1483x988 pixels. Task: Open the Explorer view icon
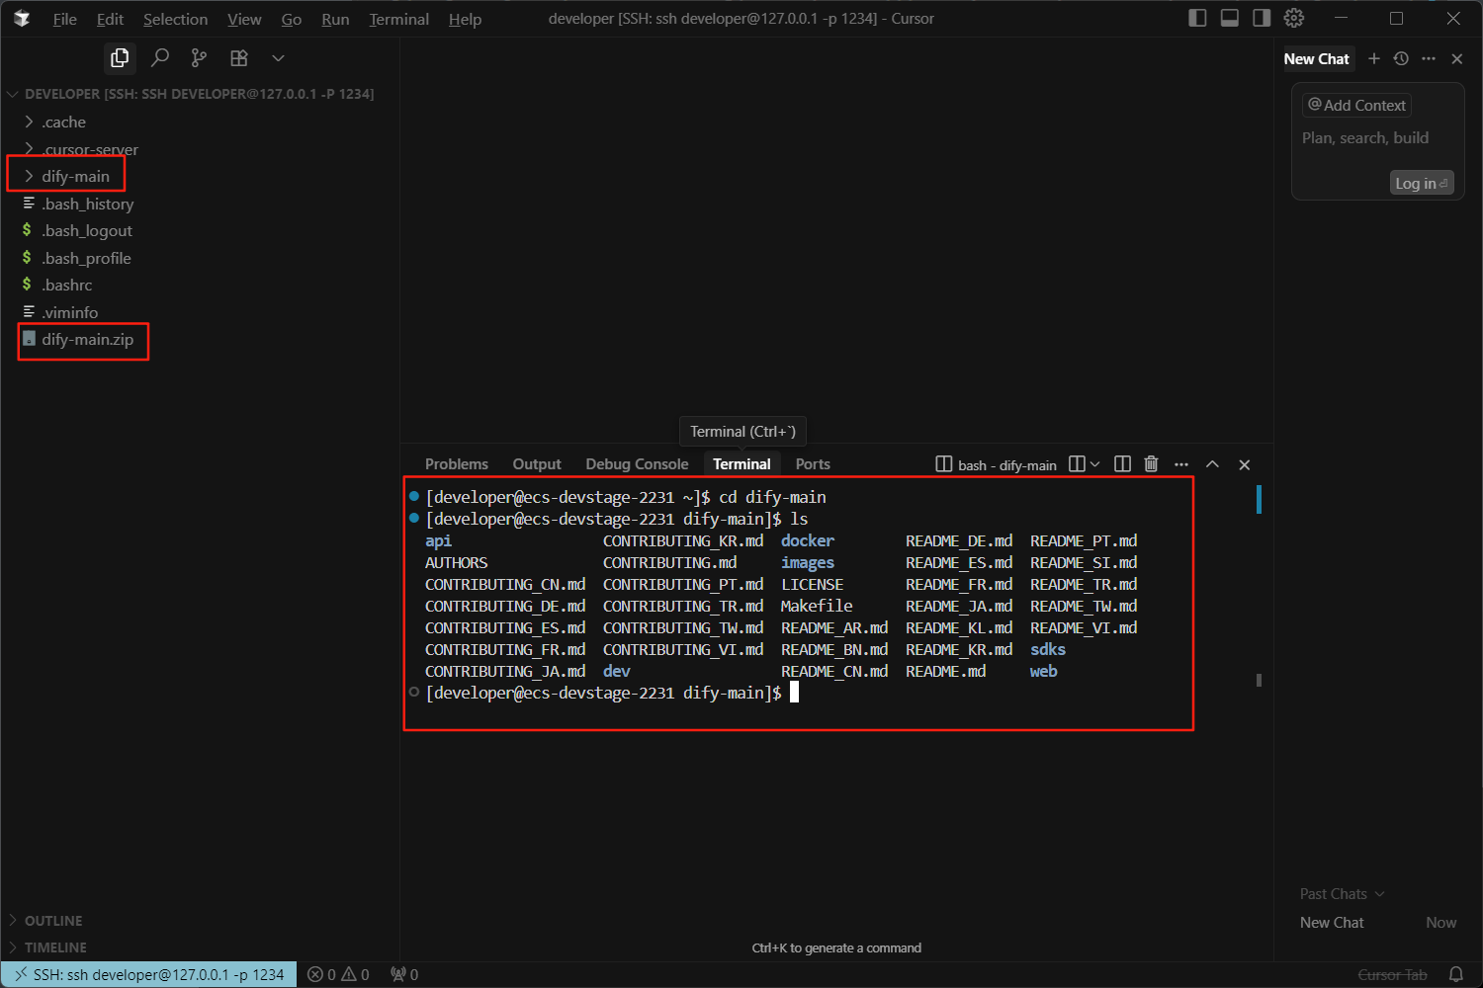(x=120, y=58)
